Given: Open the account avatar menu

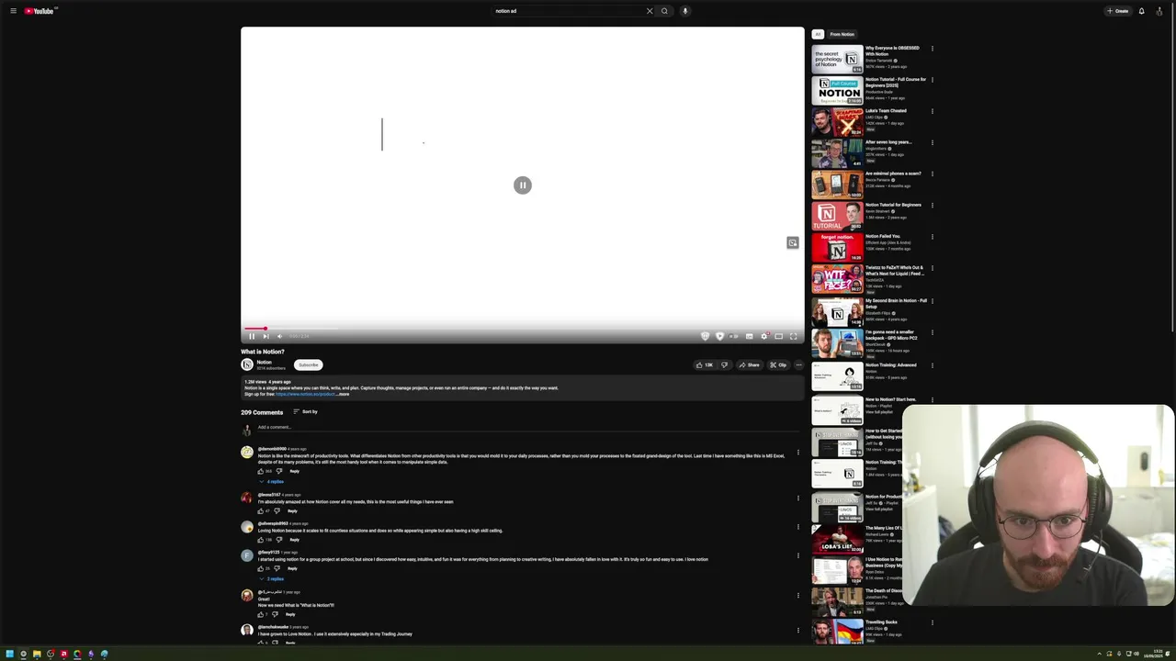Looking at the screenshot, I should coord(1161,11).
